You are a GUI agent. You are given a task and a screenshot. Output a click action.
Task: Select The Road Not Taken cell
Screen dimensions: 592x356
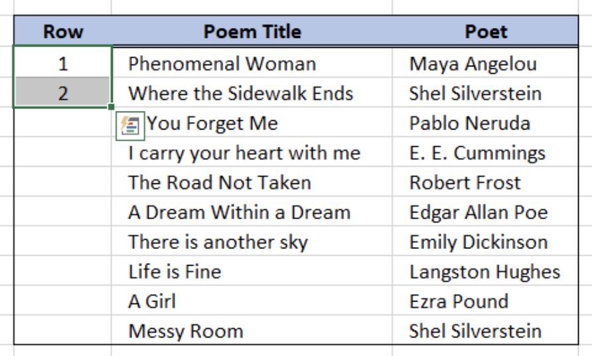[252, 181]
